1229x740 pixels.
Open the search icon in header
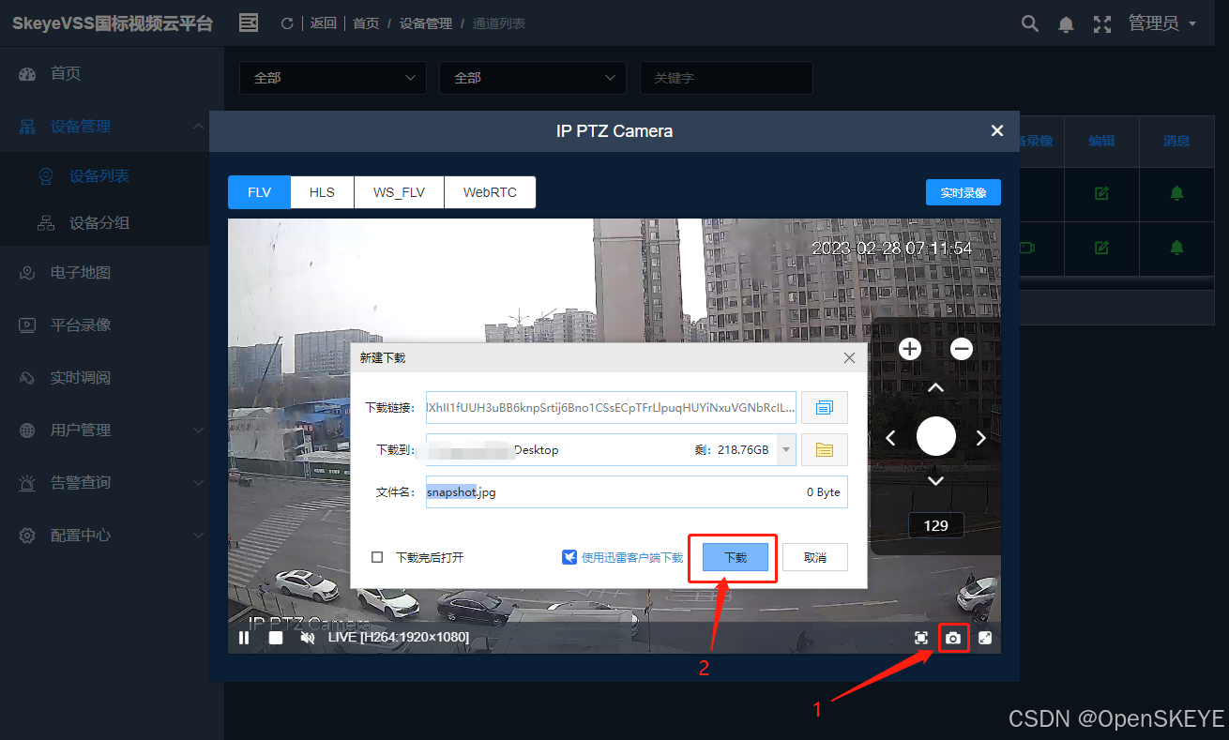coord(1030,23)
